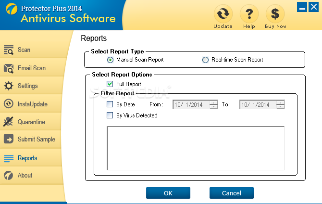322x204 pixels.
Task: Decrease the From date with down spinner
Action: pos(213,107)
